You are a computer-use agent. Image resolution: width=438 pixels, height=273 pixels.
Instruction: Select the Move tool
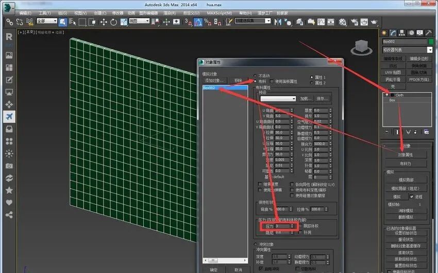pyautogui.click(x=104, y=22)
